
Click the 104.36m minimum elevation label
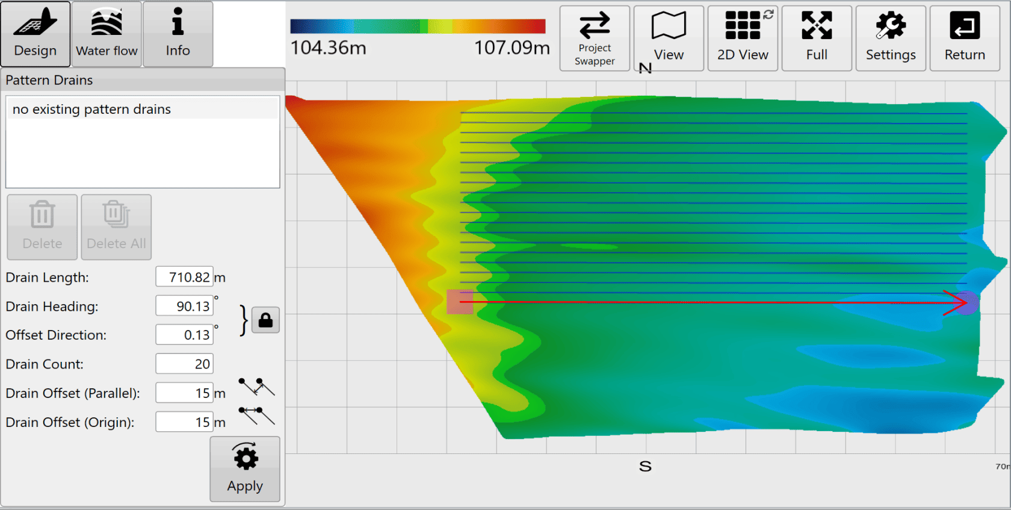click(329, 48)
